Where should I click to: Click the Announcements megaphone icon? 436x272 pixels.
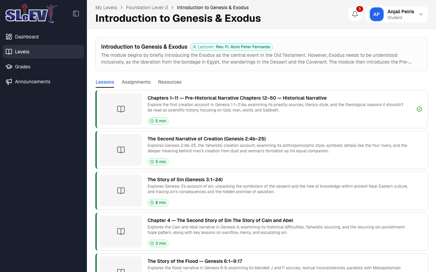click(x=9, y=82)
